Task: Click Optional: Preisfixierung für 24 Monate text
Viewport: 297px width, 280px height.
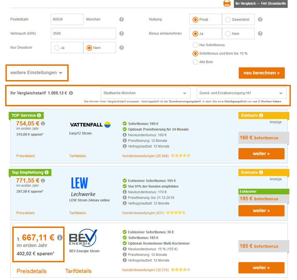Action: [158, 129]
